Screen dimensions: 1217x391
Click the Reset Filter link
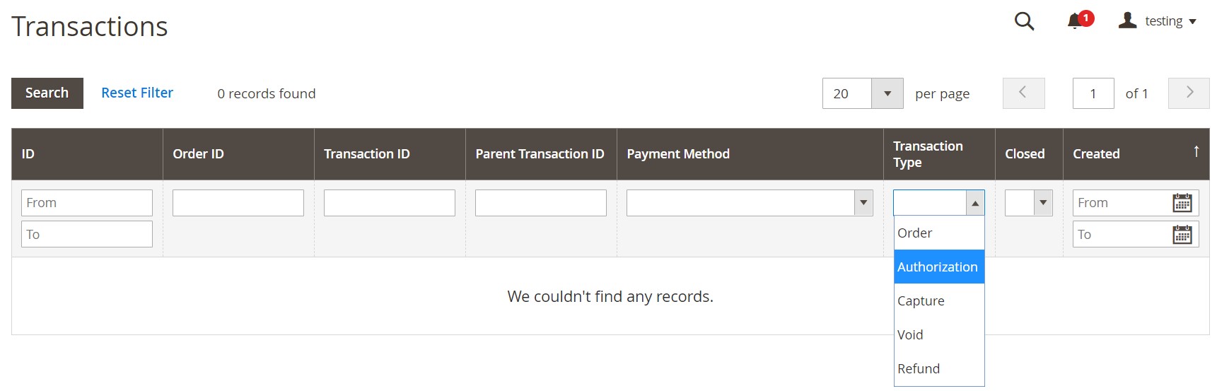point(137,93)
